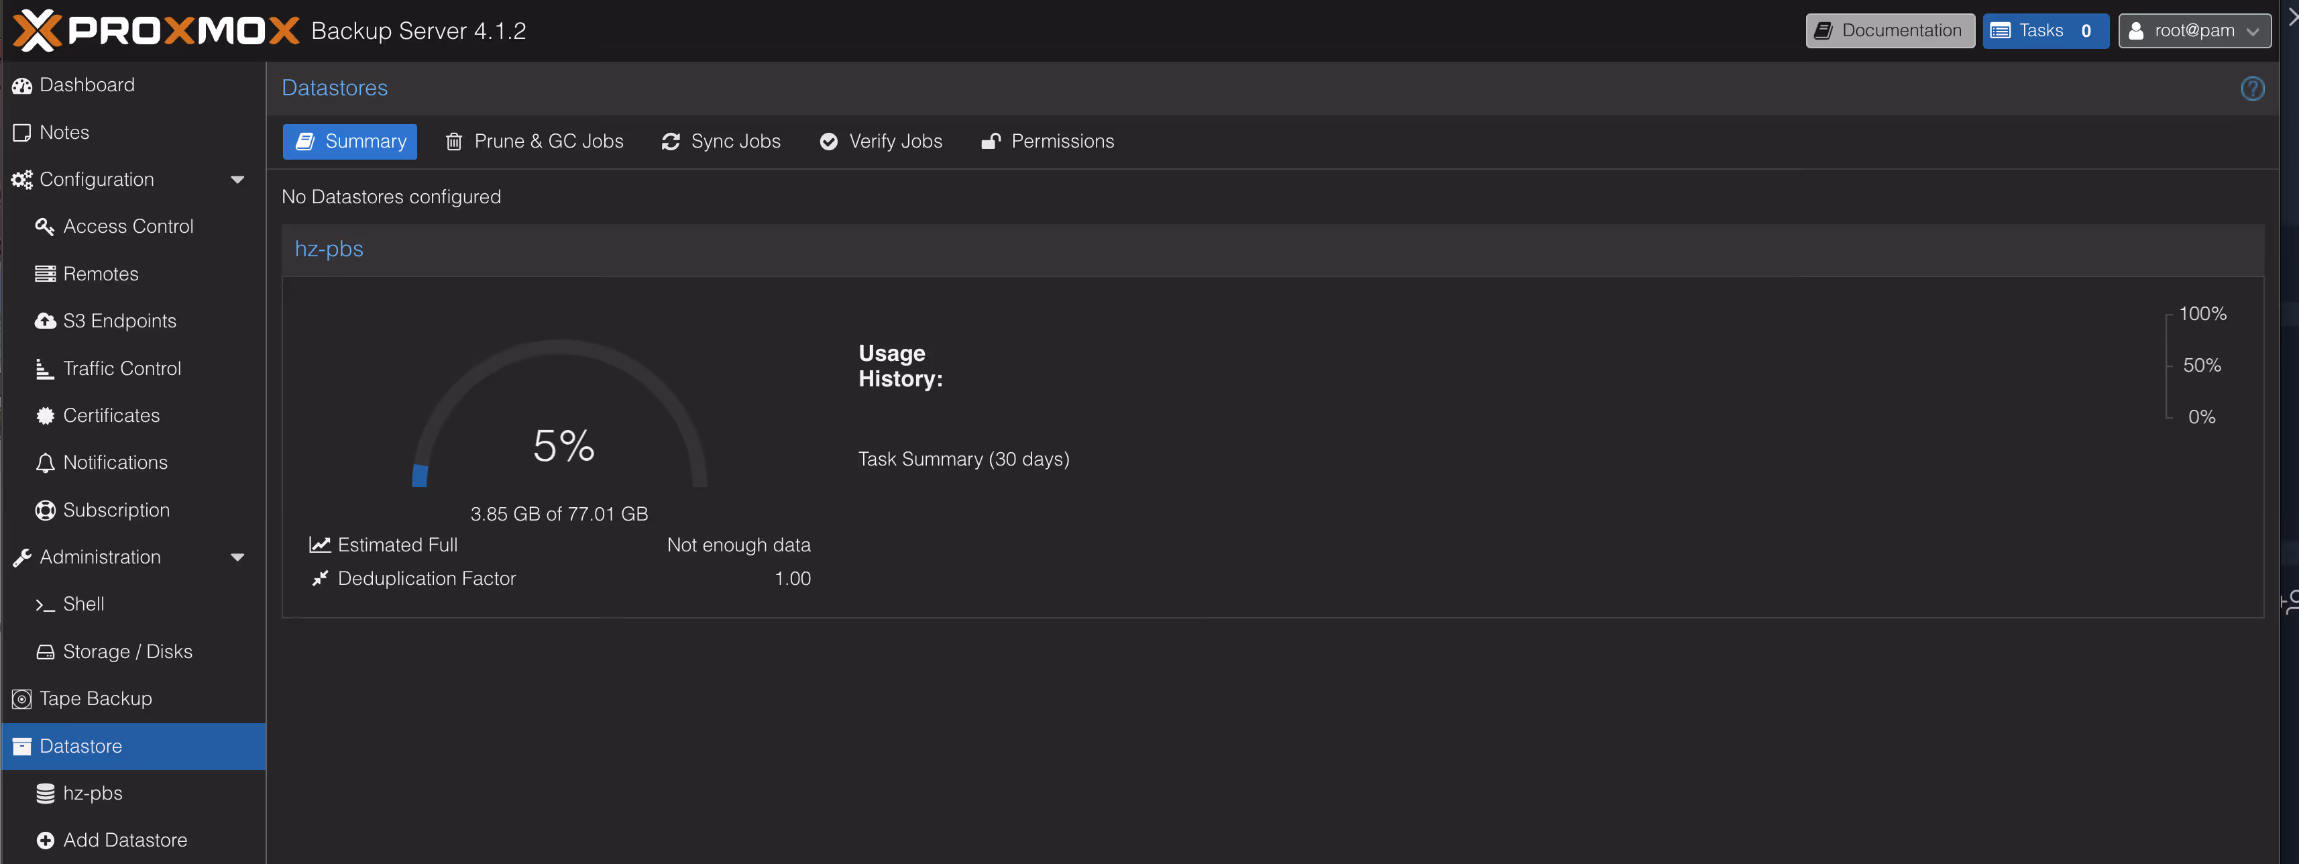The image size is (2299, 864).
Task: Collapse the Administration section arrow
Action: 237,557
